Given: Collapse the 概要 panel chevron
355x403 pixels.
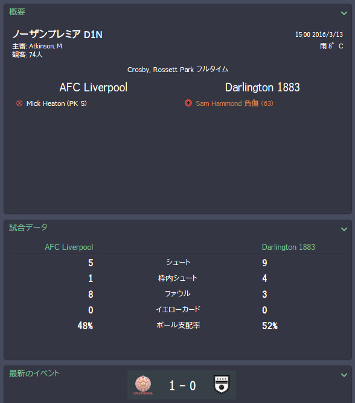Looking at the screenshot, I should click(x=344, y=13).
